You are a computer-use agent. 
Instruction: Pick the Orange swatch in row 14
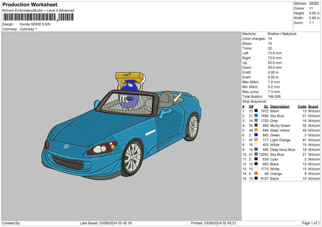pyautogui.click(x=256, y=173)
